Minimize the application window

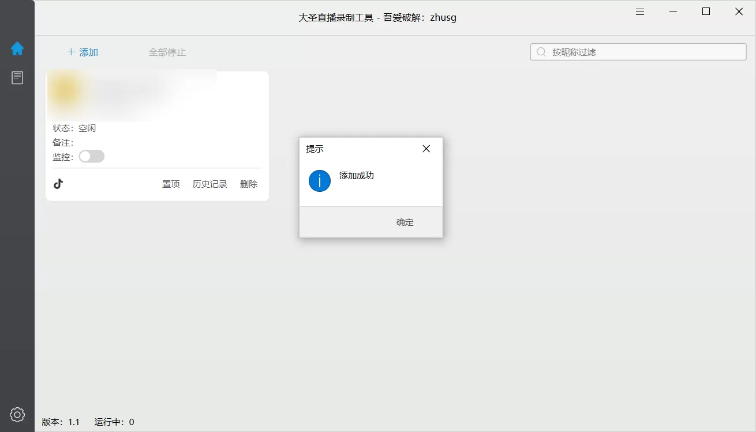(x=673, y=11)
